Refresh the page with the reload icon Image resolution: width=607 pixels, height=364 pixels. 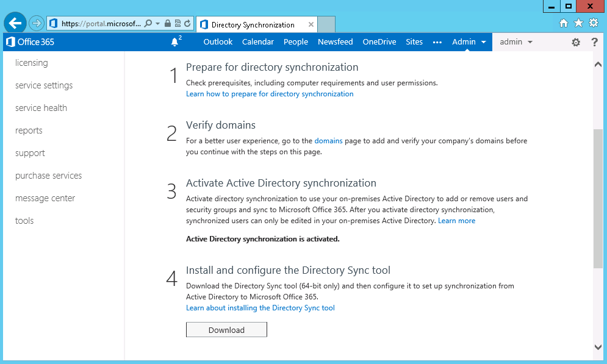coord(187,24)
